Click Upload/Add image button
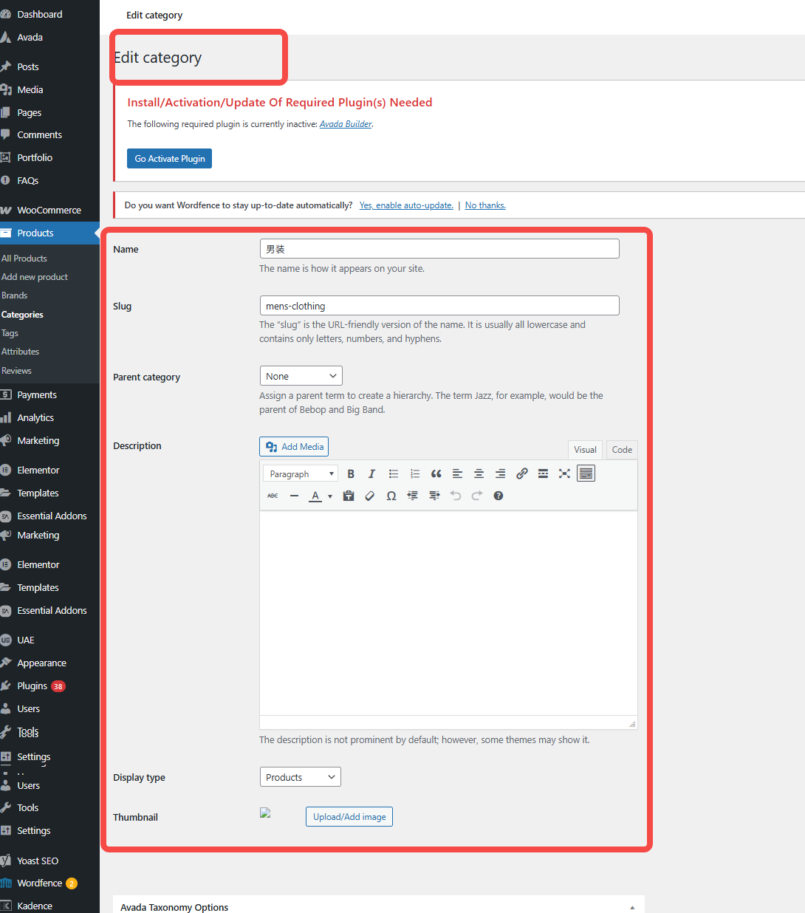This screenshot has height=913, width=805. pyautogui.click(x=349, y=817)
